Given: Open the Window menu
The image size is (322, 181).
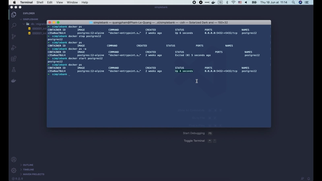Looking at the screenshot, I should [72, 2].
